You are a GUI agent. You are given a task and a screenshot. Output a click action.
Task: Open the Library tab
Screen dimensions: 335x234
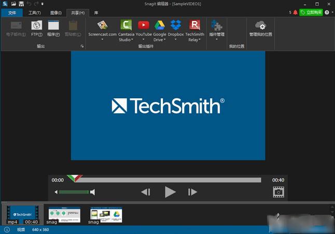coord(96,12)
